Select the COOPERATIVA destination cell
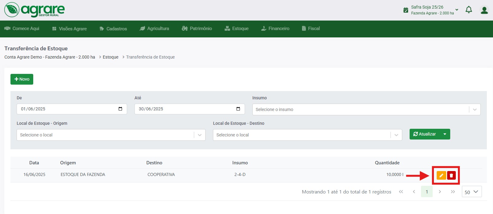 161,174
